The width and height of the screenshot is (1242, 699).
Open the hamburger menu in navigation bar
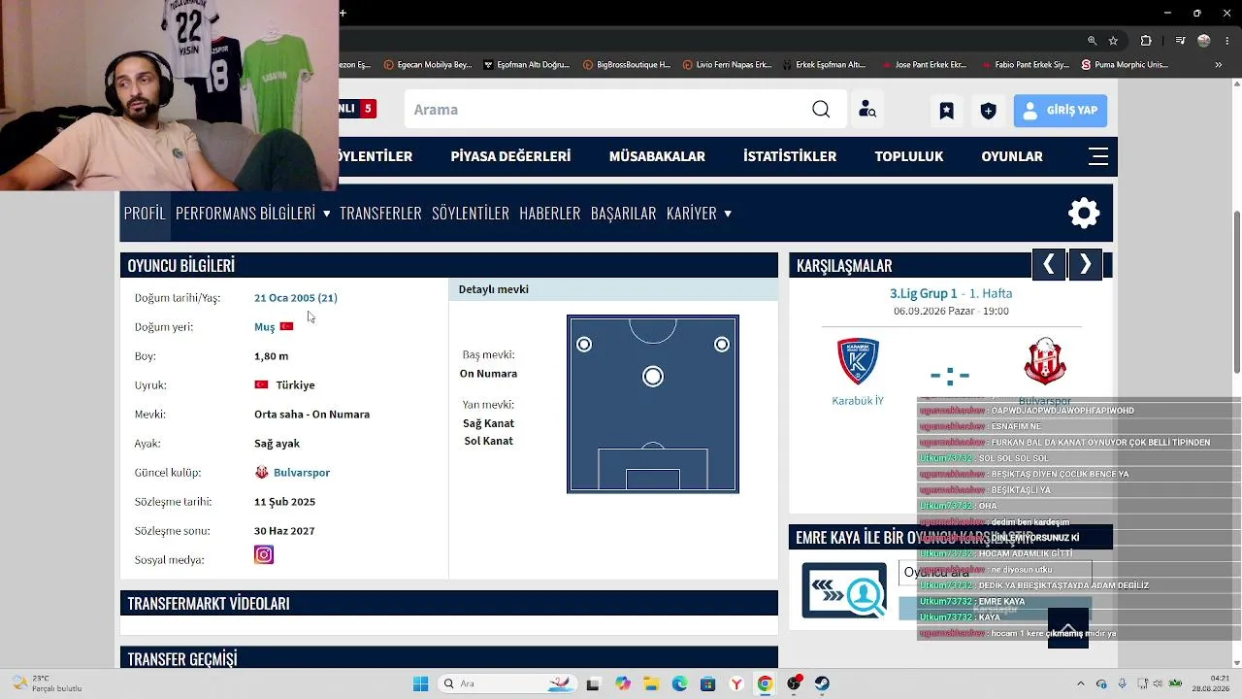click(1098, 156)
